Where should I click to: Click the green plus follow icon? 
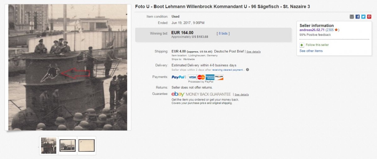[302, 45]
